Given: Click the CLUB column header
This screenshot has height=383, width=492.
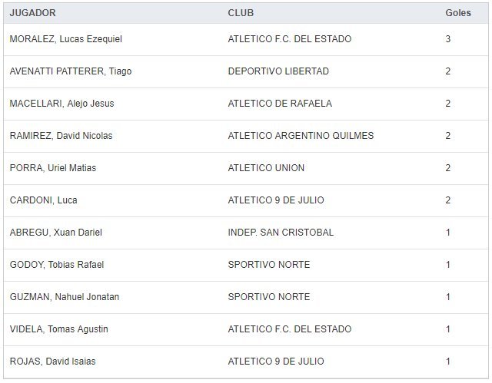Looking at the screenshot, I should click(x=241, y=13).
